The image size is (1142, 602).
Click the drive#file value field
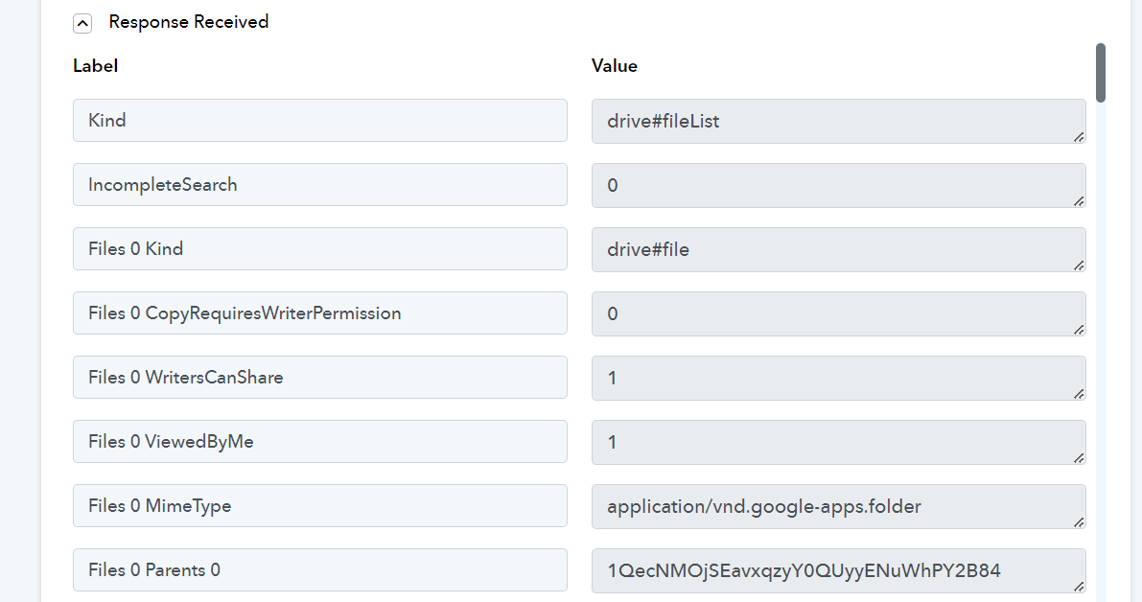tap(838, 249)
